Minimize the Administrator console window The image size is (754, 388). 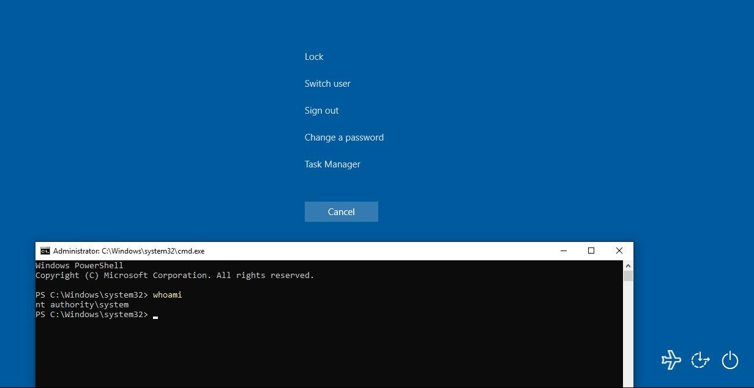point(562,251)
